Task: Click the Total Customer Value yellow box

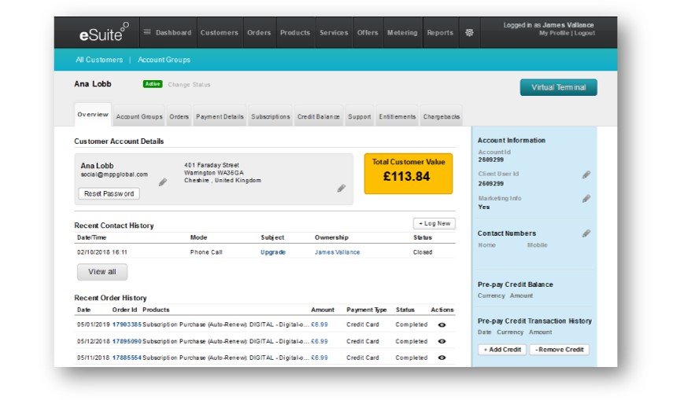Action: pos(408,173)
